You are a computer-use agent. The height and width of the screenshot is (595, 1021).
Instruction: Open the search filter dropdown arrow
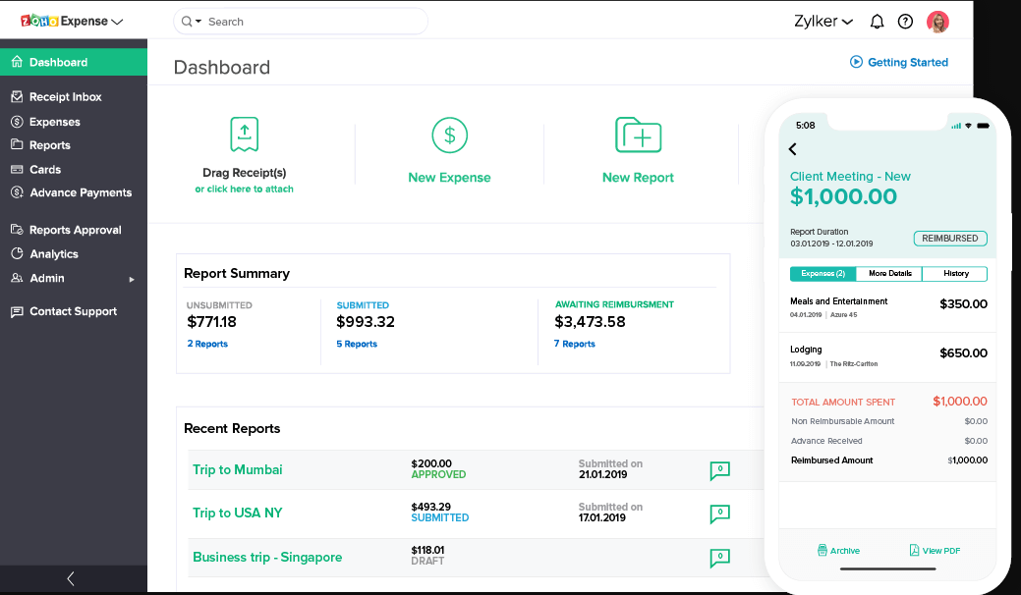(x=198, y=22)
